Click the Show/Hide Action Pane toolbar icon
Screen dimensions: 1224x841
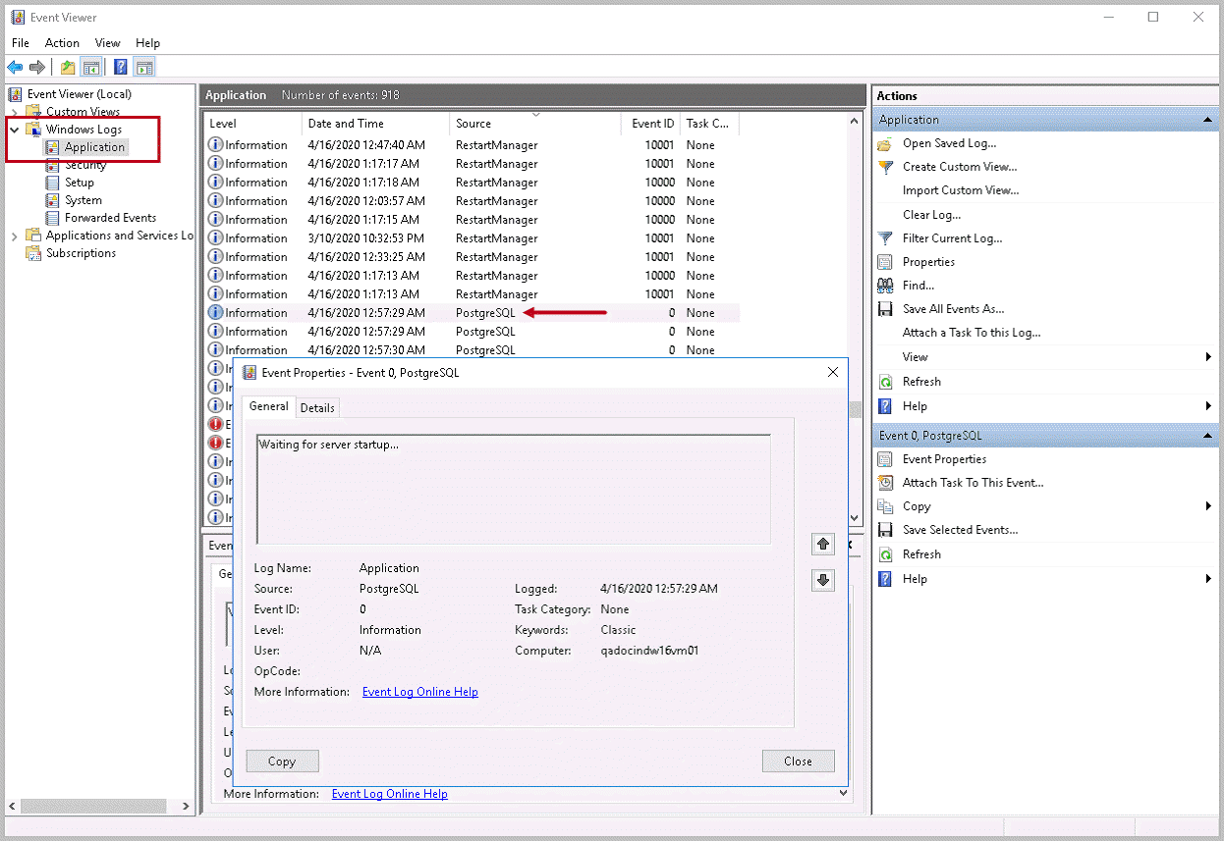(x=143, y=66)
